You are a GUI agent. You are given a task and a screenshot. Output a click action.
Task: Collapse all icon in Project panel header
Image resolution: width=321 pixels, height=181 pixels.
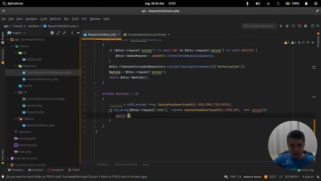65,33
